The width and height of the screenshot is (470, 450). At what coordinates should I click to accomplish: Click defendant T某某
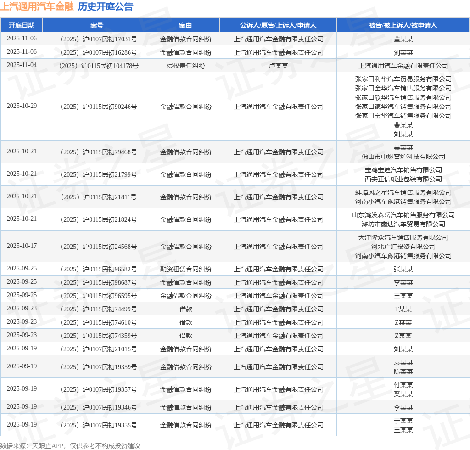[x=403, y=309]
